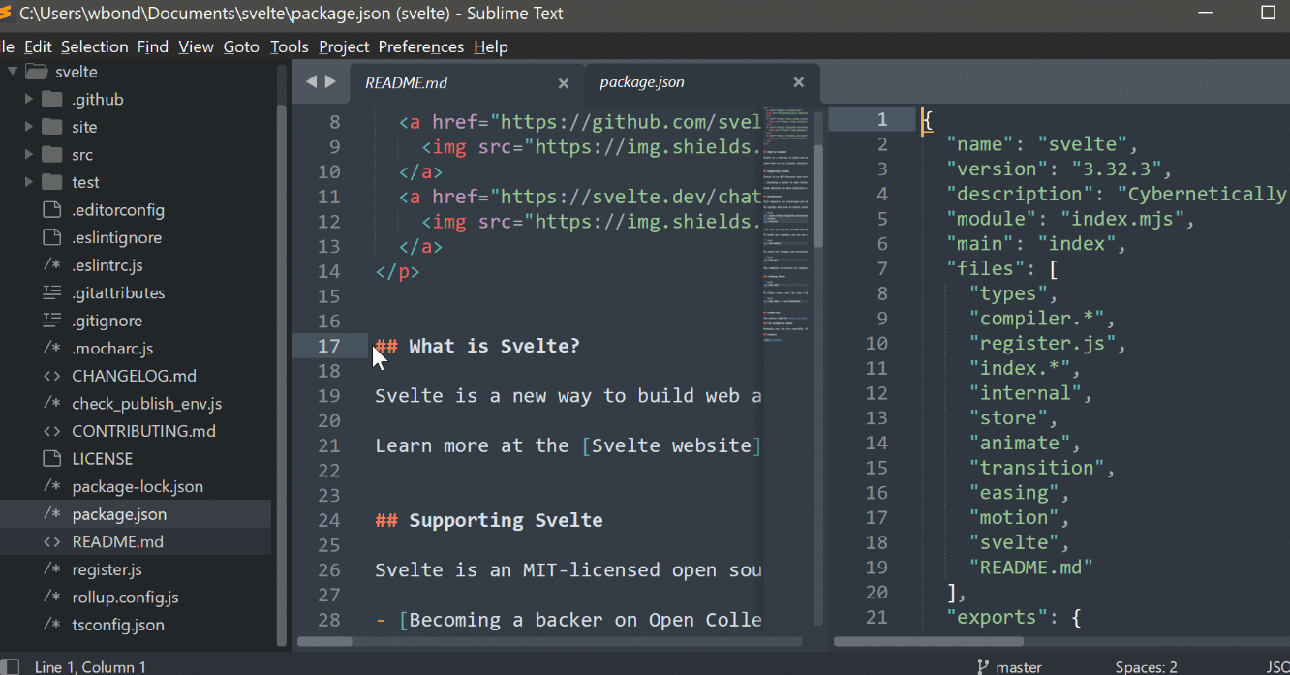This screenshot has height=675, width=1290.
Task: Open LICENSE file from the sidebar
Action: point(103,458)
